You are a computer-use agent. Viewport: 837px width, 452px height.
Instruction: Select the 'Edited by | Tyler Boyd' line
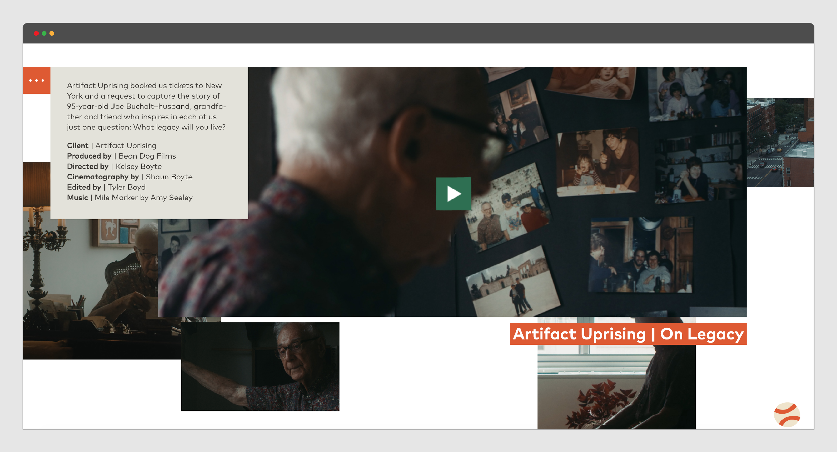106,187
